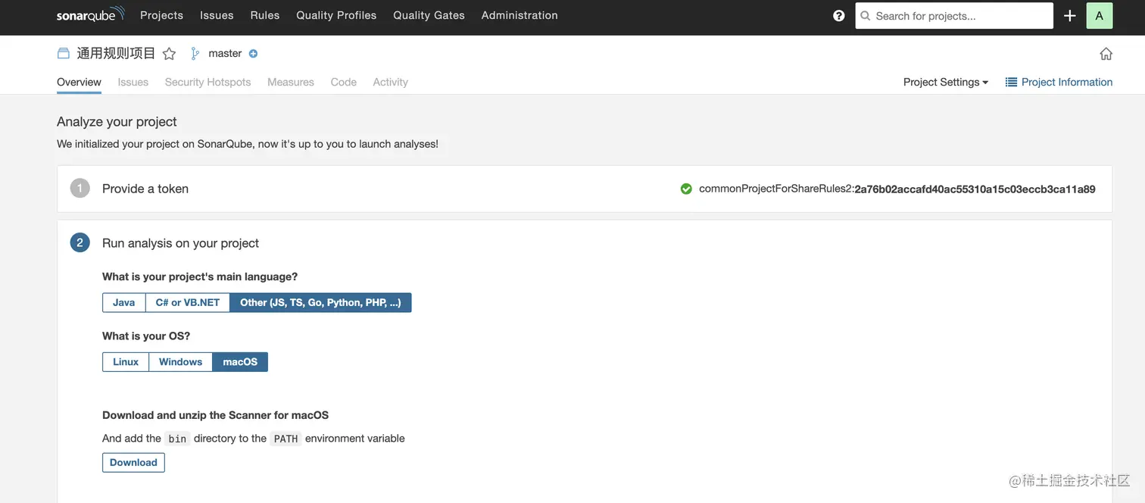Open the user account avatar A
Image resolution: width=1145 pixels, height=503 pixels.
(x=1099, y=15)
